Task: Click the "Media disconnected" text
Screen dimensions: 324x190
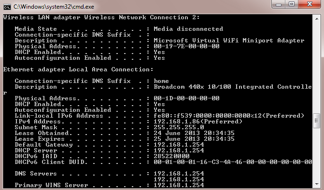Action: pos(188,29)
